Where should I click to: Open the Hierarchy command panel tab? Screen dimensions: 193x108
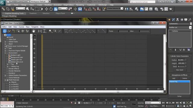click(178, 19)
